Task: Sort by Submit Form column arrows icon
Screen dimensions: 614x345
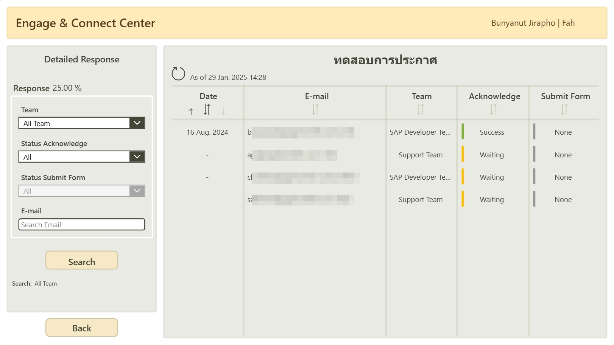Action: point(564,109)
